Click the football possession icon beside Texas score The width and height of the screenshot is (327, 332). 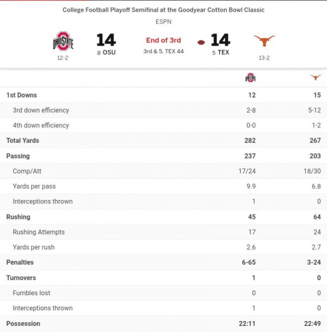[x=201, y=42]
